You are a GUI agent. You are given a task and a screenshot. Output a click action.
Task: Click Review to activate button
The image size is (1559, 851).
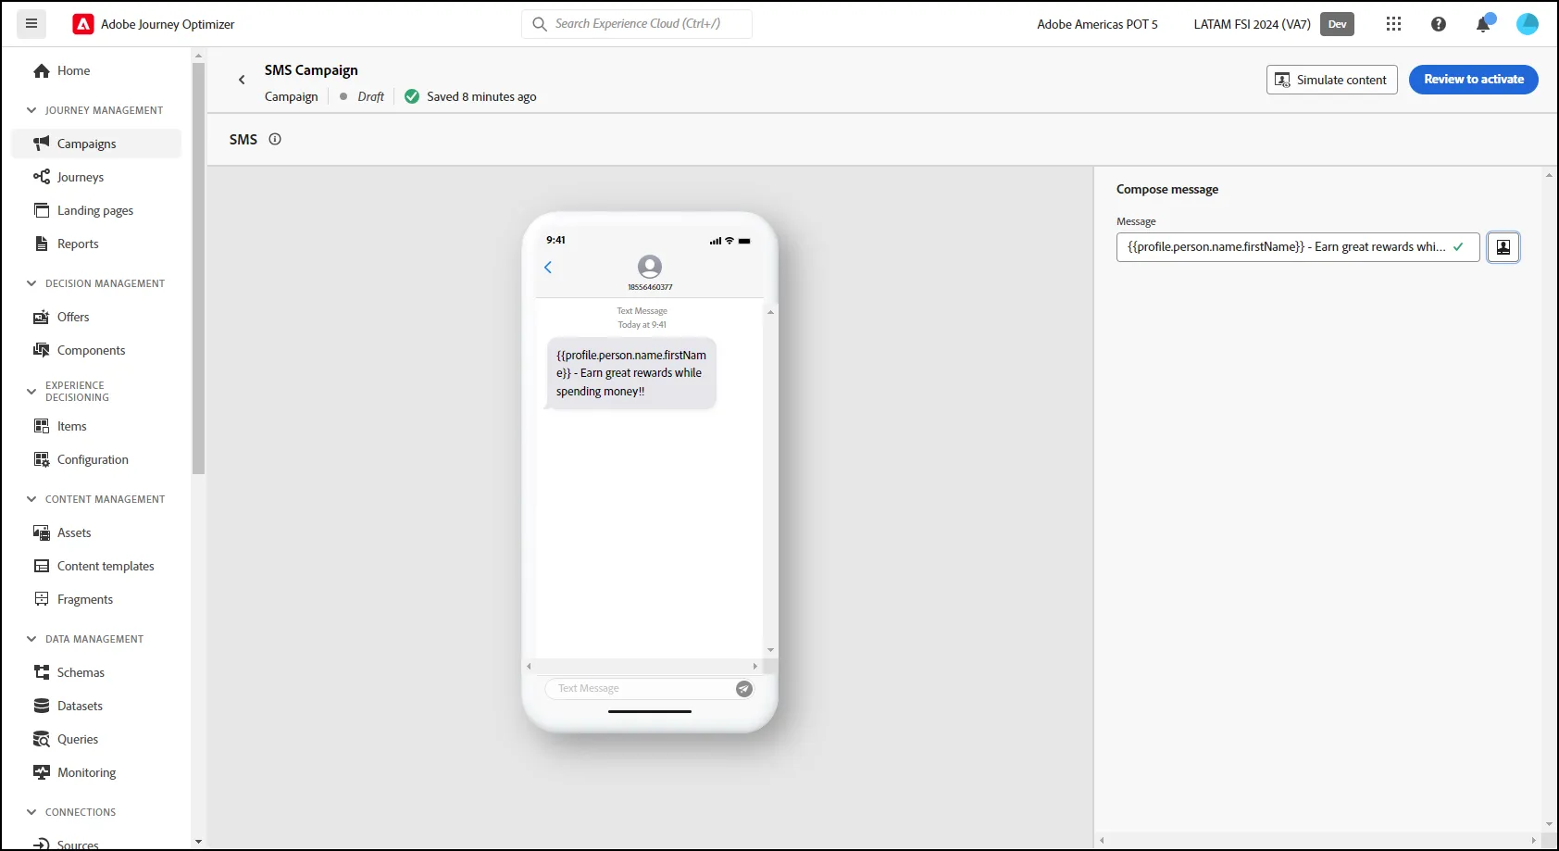point(1473,80)
